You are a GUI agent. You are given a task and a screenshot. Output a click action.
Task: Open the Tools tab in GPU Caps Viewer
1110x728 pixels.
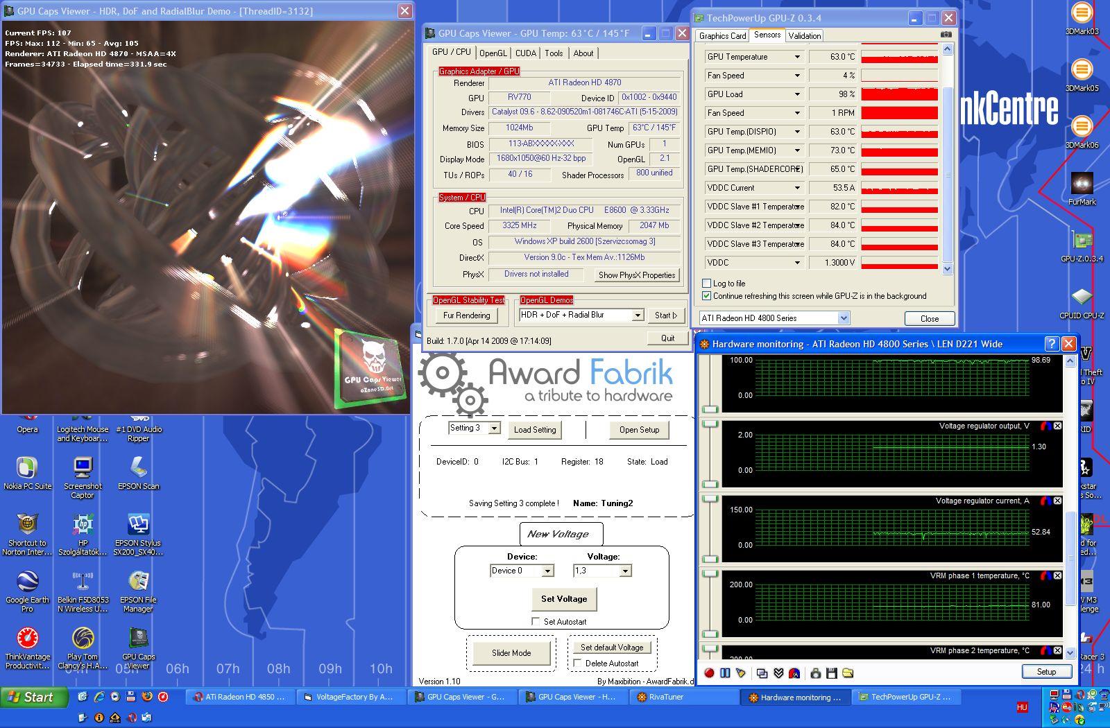(554, 53)
